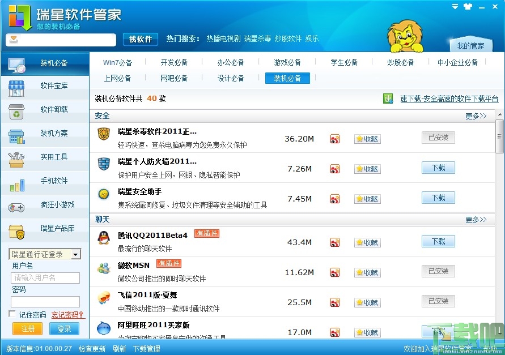Click the lion mascot image

[x=405, y=36]
